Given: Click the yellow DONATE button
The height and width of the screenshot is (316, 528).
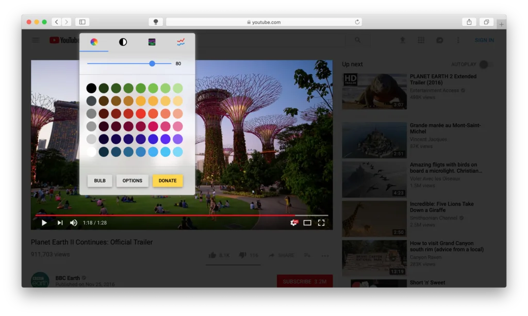Looking at the screenshot, I should 168,181.
